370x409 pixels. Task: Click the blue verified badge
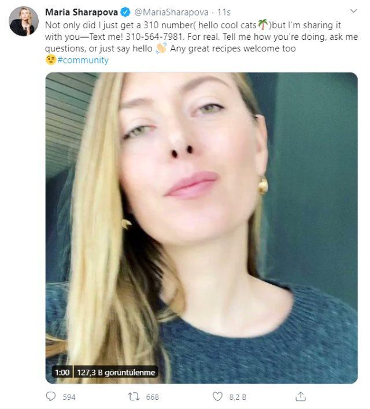125,13
